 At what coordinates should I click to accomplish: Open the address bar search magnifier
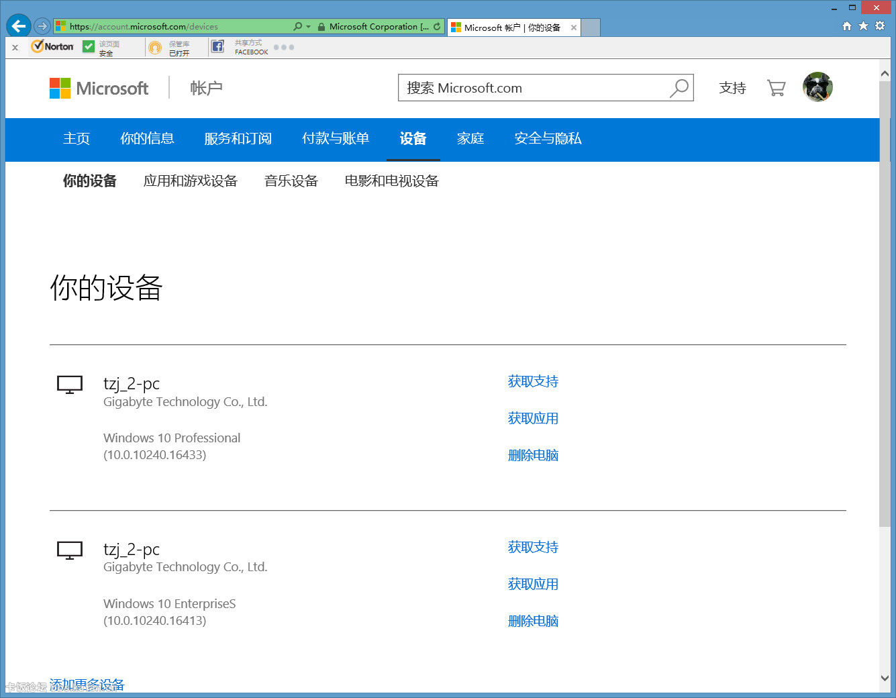click(297, 27)
